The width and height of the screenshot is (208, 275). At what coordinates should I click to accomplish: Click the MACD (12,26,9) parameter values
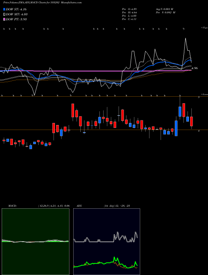54,206
